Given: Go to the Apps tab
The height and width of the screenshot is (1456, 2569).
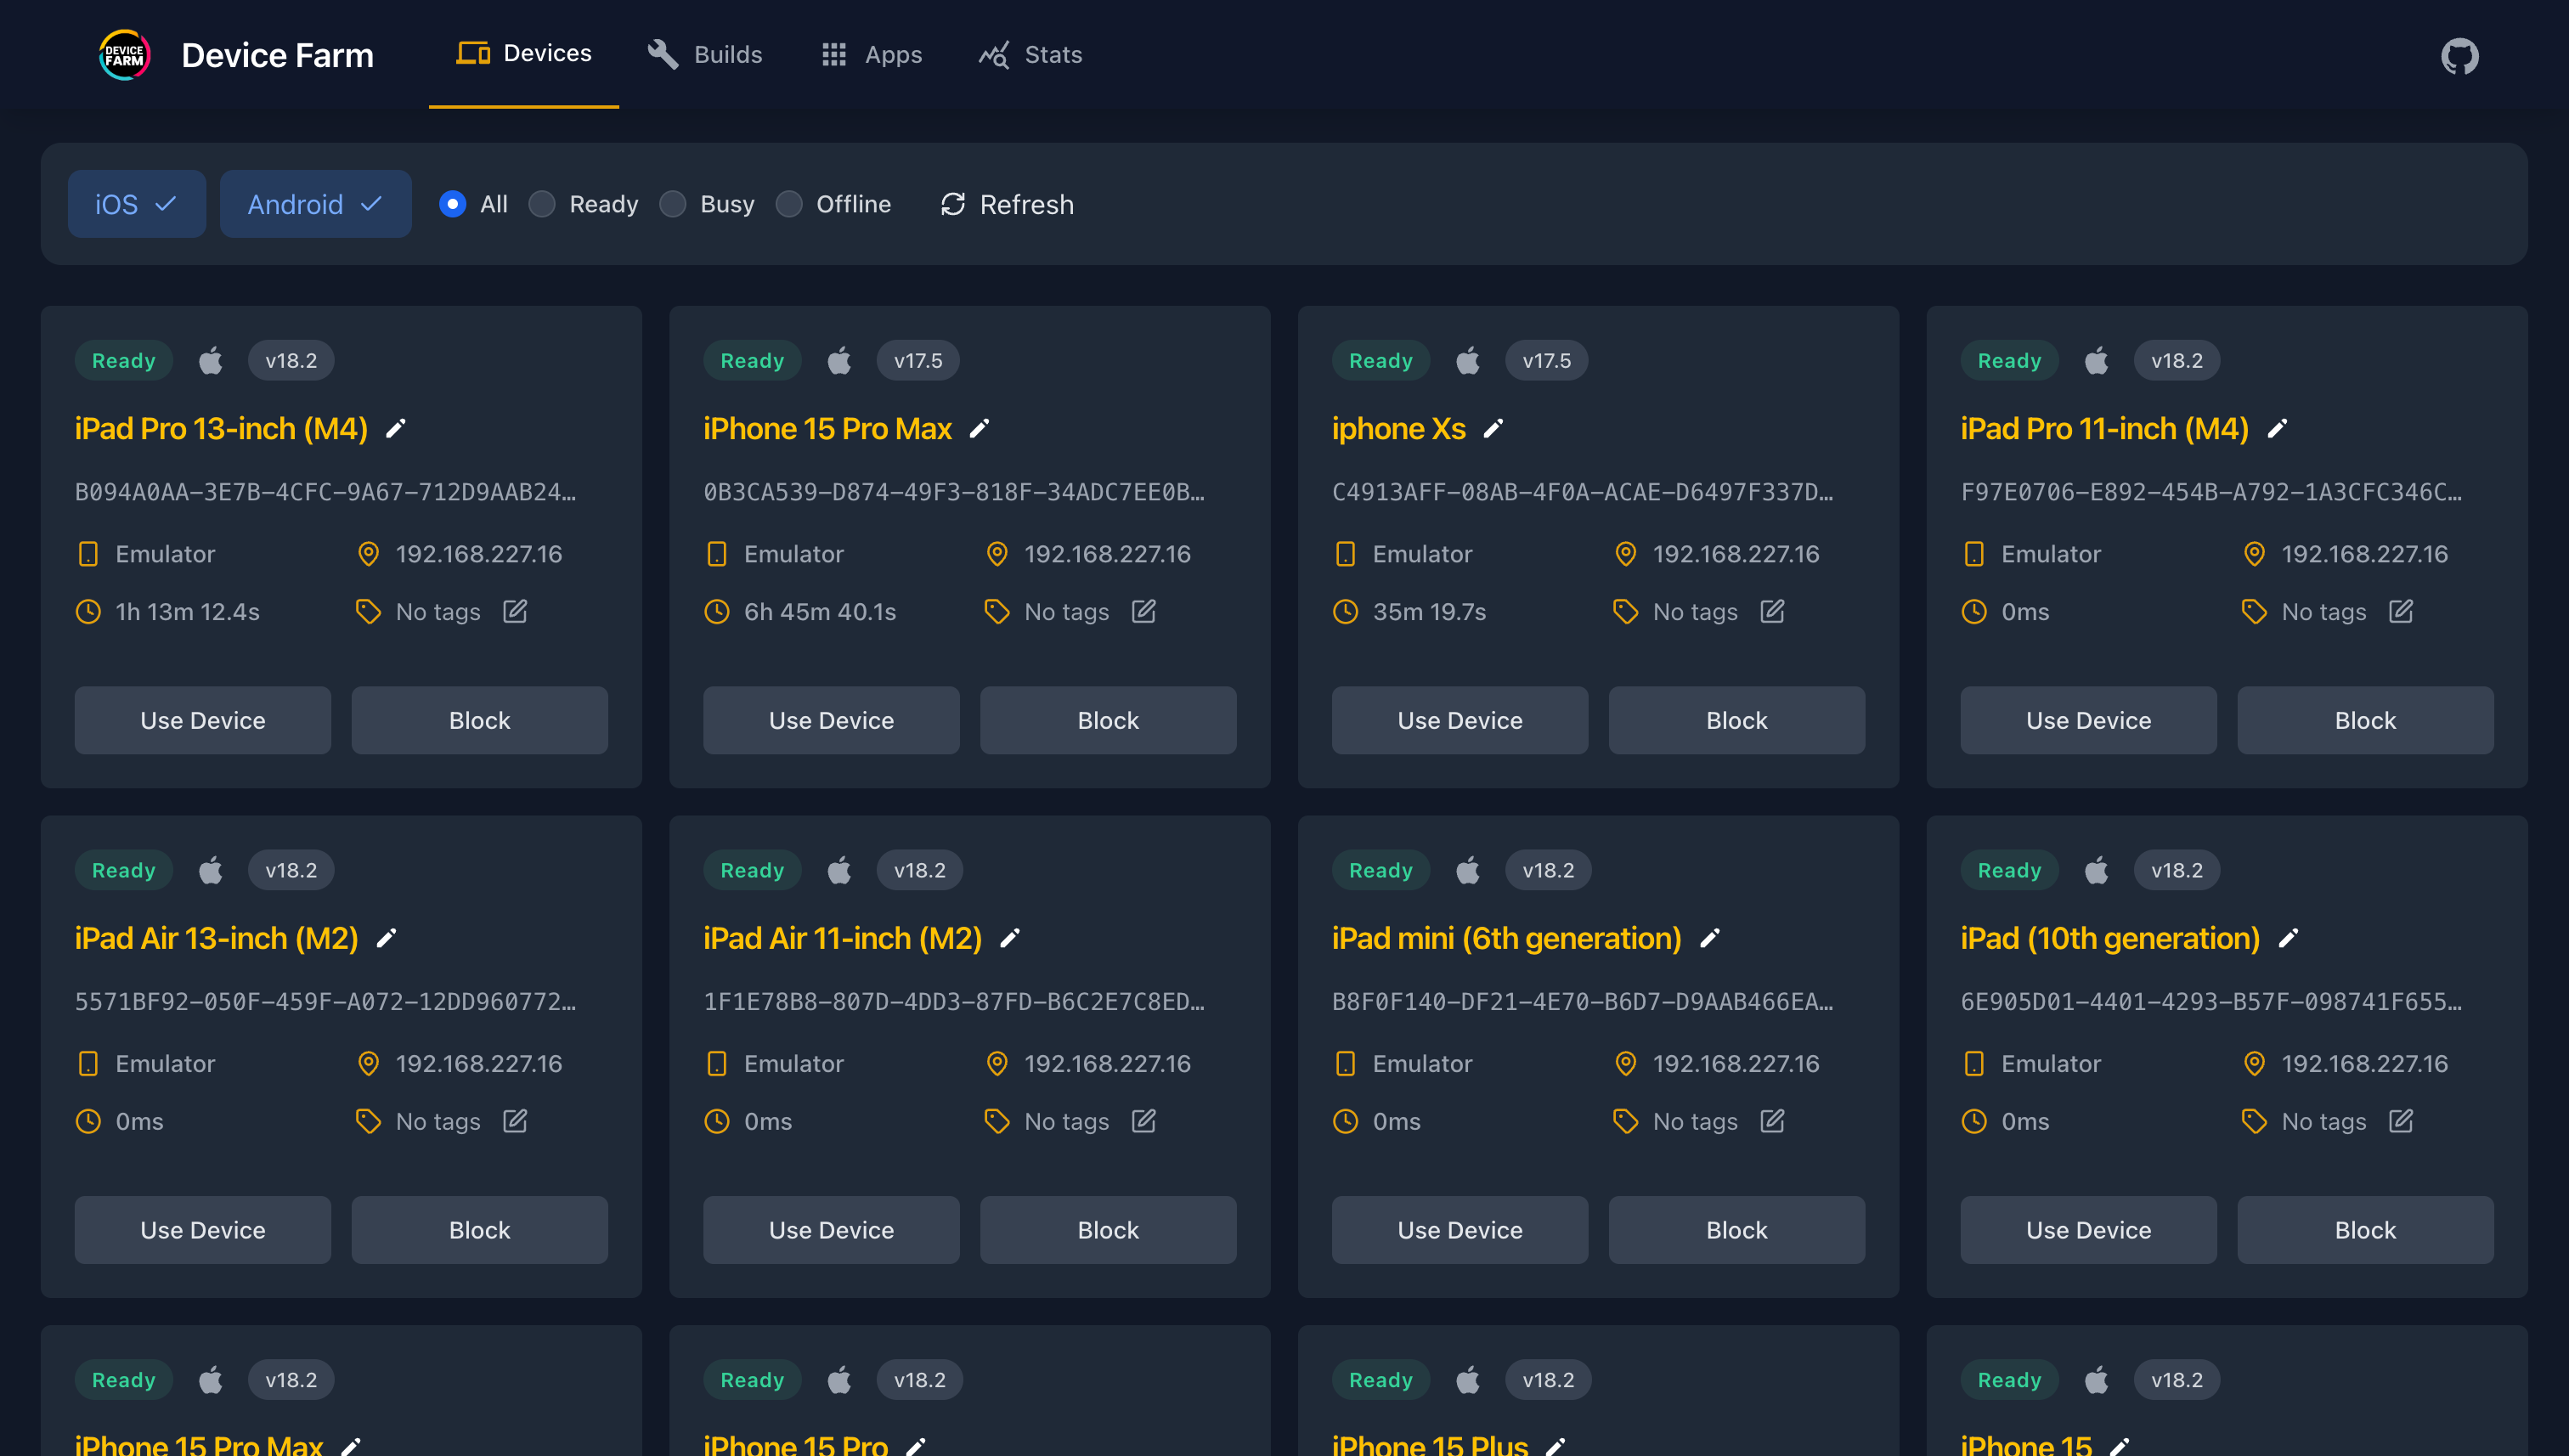Looking at the screenshot, I should pyautogui.click(x=872, y=54).
